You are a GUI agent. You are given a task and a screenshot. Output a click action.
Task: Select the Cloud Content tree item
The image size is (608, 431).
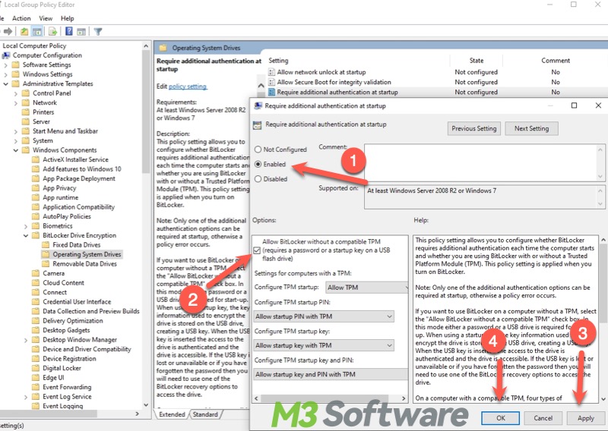coord(63,283)
